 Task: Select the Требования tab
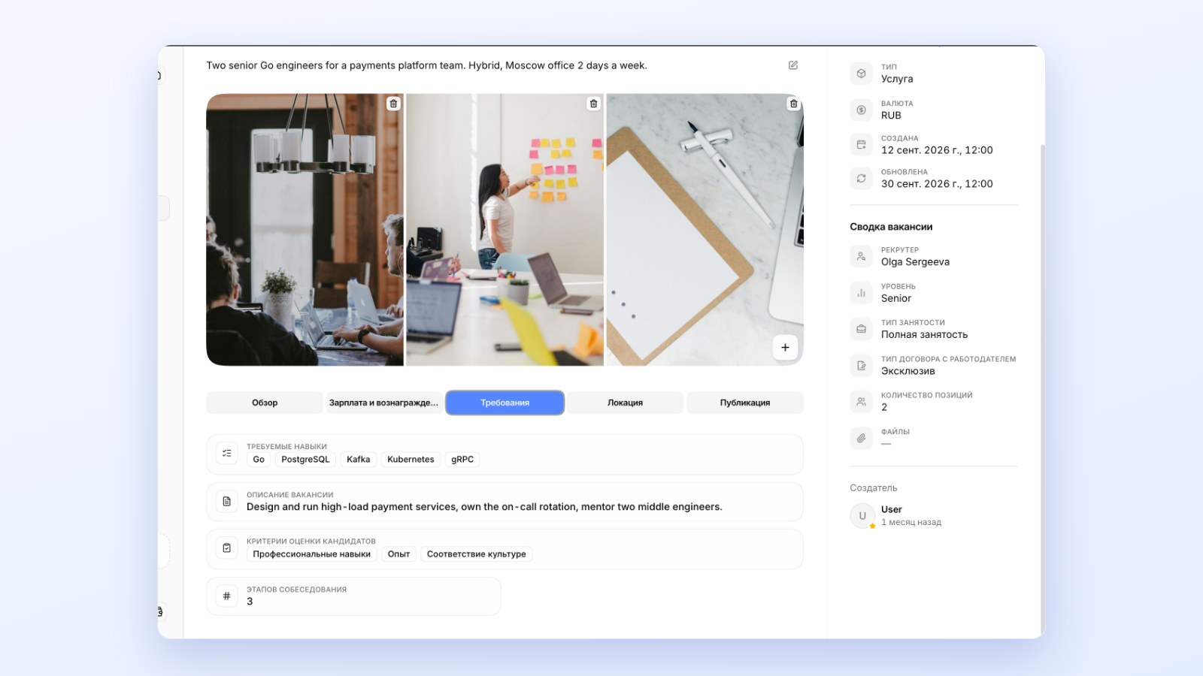point(505,403)
